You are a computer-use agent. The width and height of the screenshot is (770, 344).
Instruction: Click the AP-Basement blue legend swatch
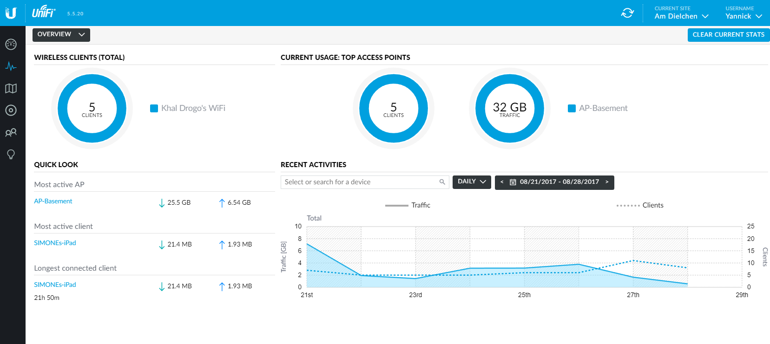pyautogui.click(x=572, y=109)
